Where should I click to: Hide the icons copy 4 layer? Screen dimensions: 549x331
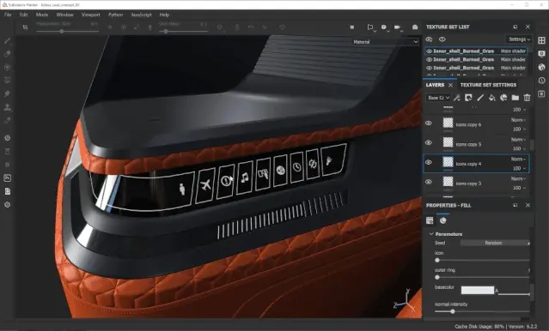(x=429, y=163)
